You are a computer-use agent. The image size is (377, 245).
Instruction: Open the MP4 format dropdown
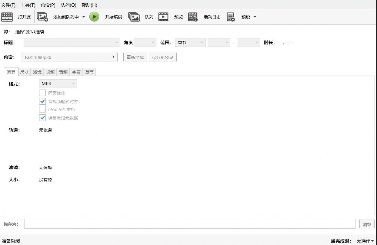(58, 83)
